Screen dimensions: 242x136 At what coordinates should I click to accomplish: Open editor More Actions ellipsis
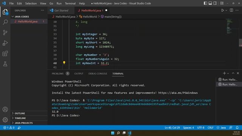pyautogui.click(x=237, y=10)
